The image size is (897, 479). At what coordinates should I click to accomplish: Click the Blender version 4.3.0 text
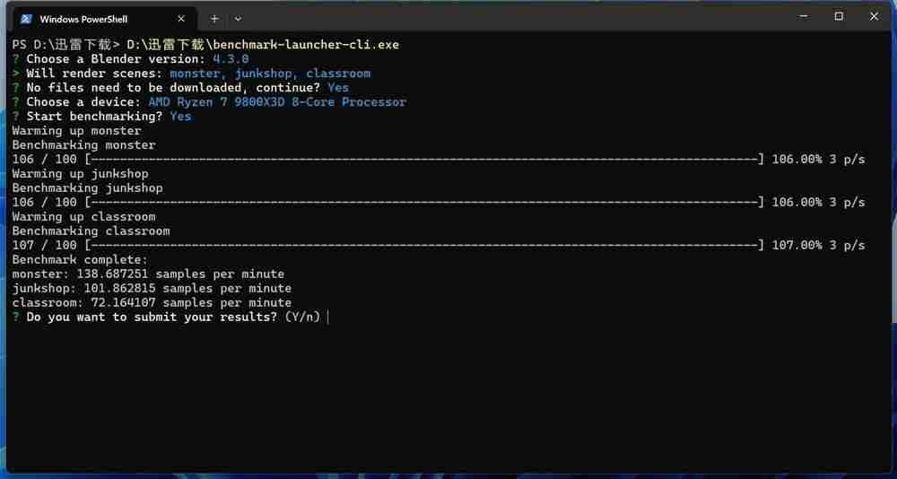pyautogui.click(x=231, y=59)
